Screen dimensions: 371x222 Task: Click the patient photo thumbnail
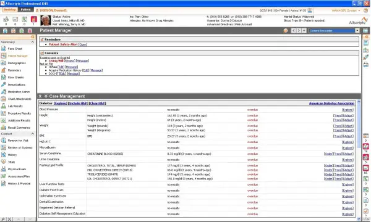point(46,20)
